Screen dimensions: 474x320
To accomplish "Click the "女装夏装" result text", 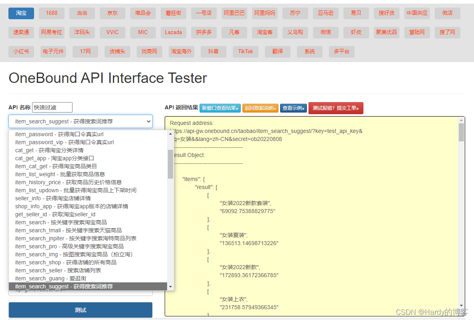I will (x=234, y=235).
